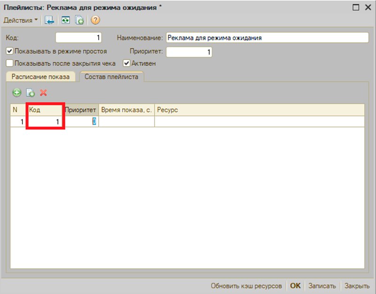The image size is (376, 294).
Task: Click the 'Время показа, с.' column header
Action: pos(126,110)
